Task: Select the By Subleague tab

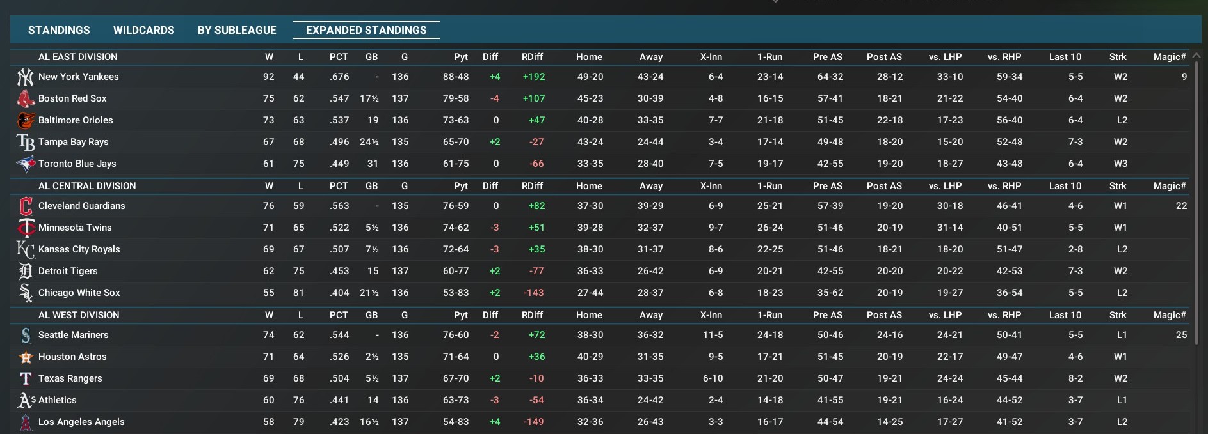Action: (237, 30)
